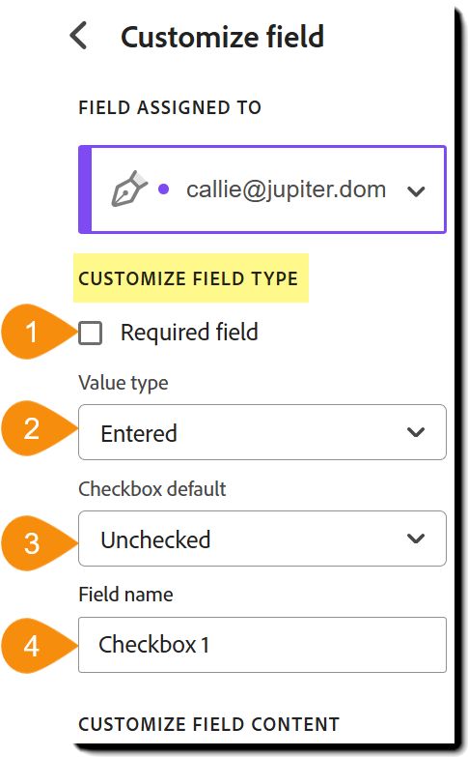
Task: Click the Customize field panel title
Action: coord(222,37)
